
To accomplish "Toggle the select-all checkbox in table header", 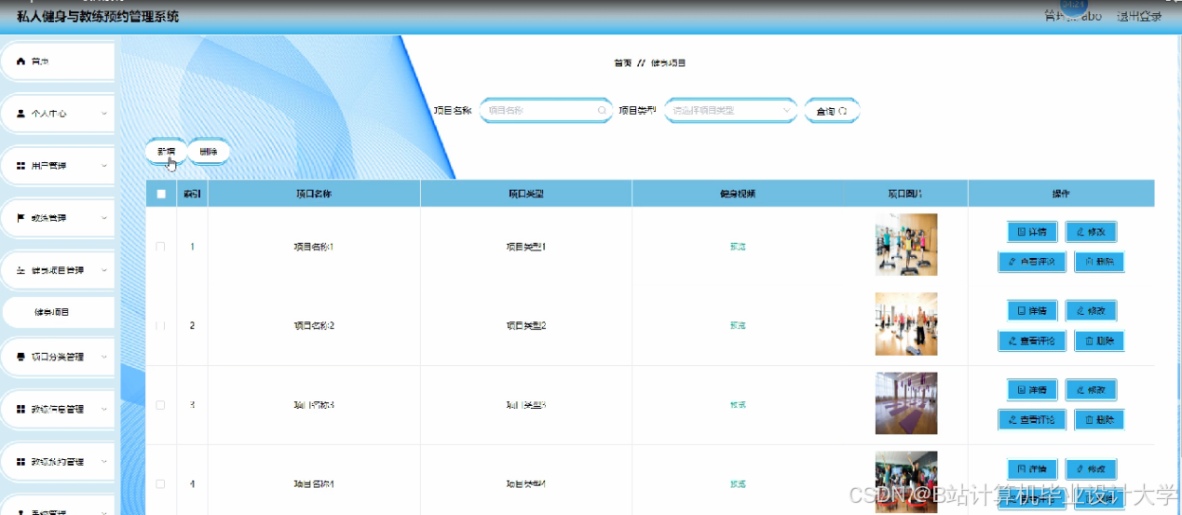I will [x=161, y=194].
